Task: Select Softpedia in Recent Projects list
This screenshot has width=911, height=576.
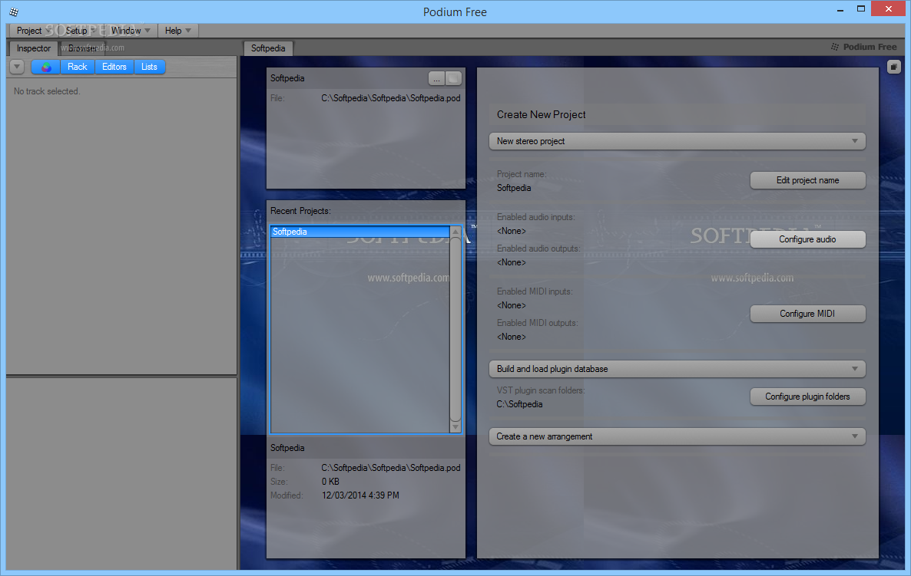Action: [x=360, y=232]
